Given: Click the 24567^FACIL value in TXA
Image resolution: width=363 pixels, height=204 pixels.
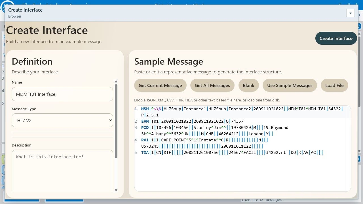Looking at the screenshot, I should [x=242, y=152].
